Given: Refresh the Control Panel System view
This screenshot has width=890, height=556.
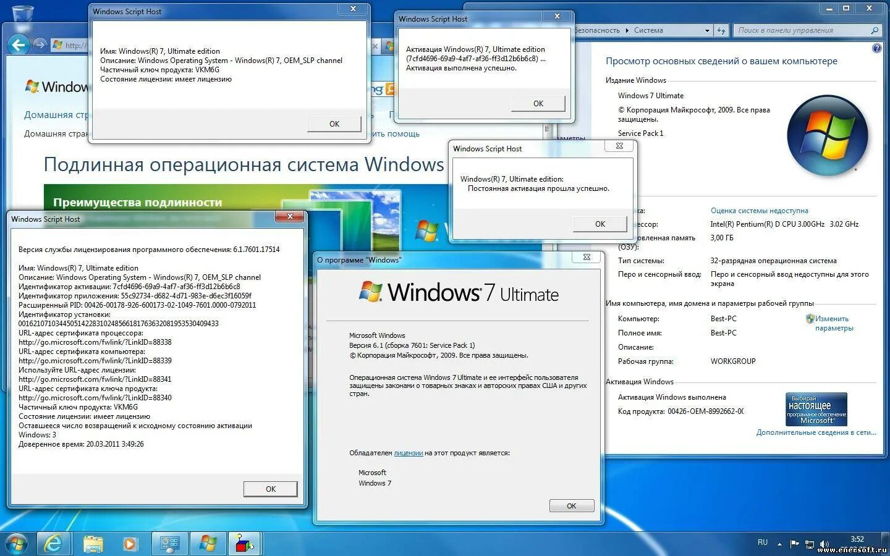Looking at the screenshot, I should [721, 30].
